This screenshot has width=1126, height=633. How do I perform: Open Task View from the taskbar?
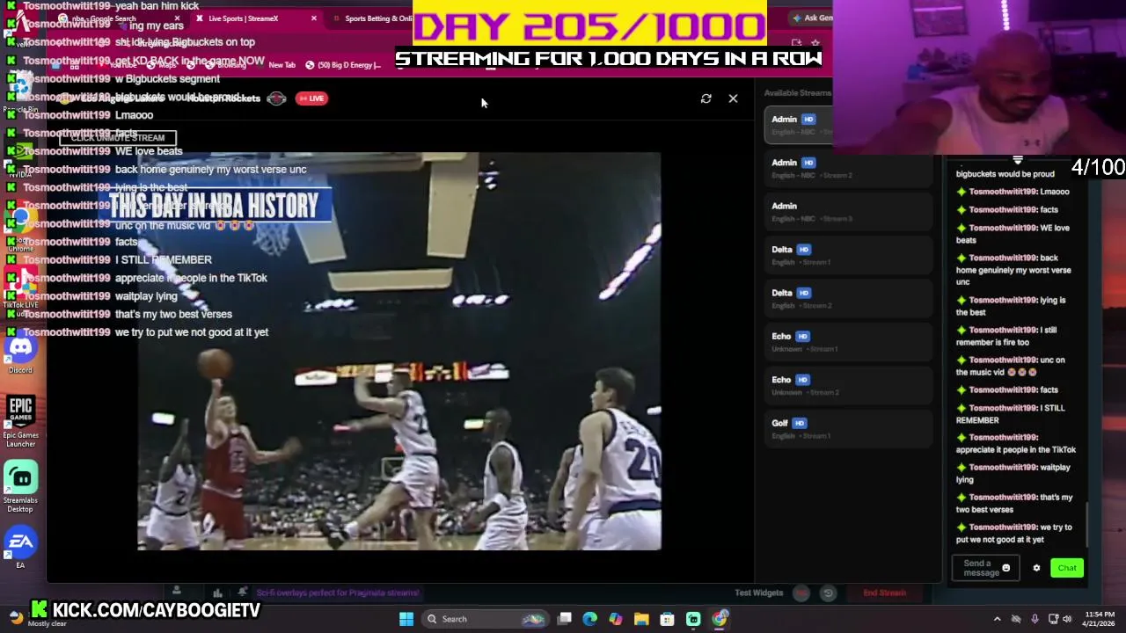point(565,619)
